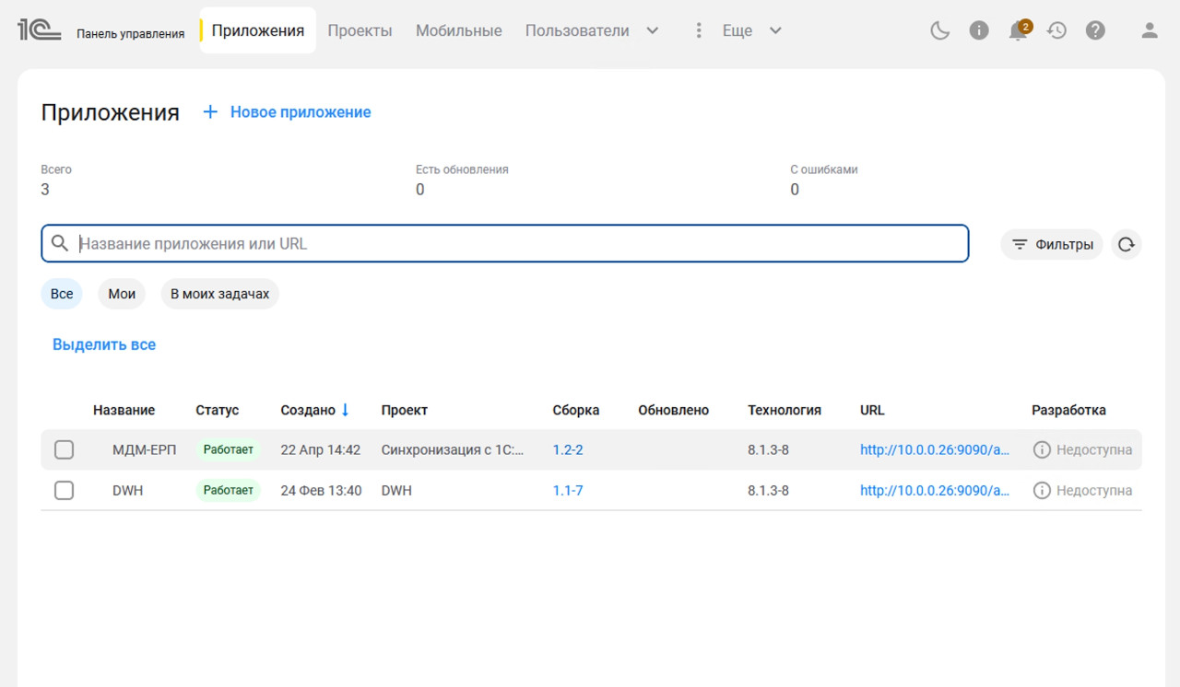Image resolution: width=1180 pixels, height=687 pixels.
Task: Click Панель управления label
Action: 131,34
